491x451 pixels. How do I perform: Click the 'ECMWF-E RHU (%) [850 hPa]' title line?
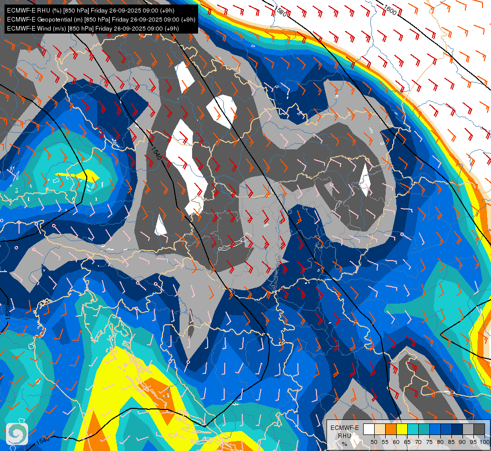90,11
